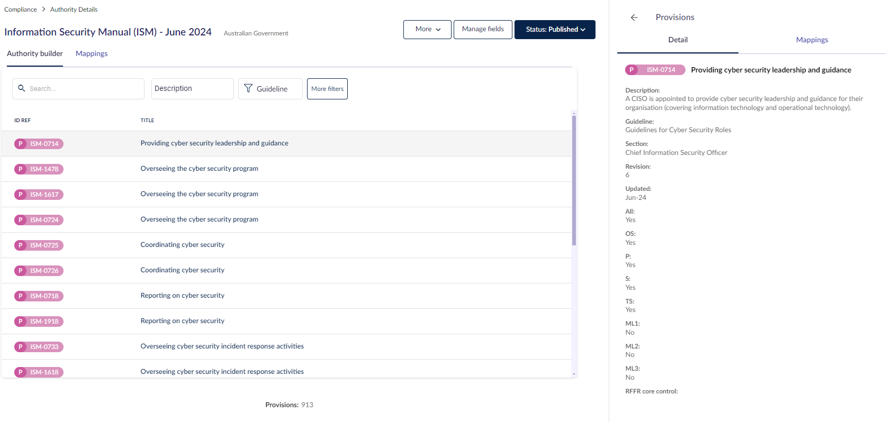Image resolution: width=893 pixels, height=422 pixels.
Task: Click the Provisions: 913 count
Action: click(289, 405)
